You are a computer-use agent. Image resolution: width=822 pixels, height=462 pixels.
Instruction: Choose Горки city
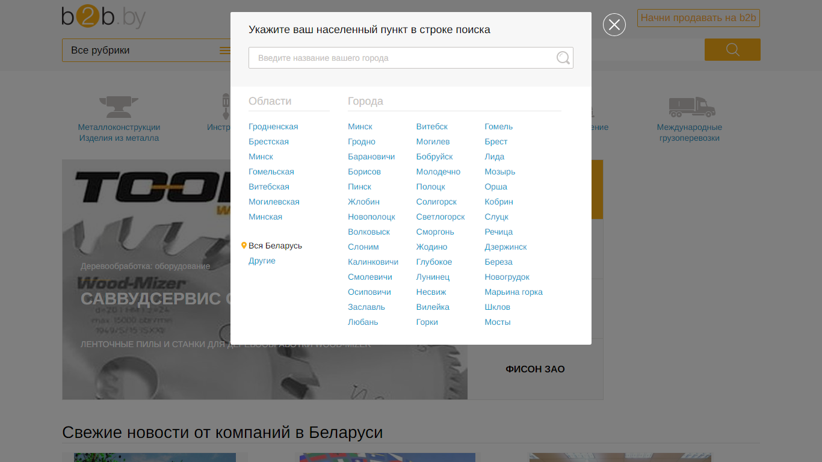click(x=427, y=322)
